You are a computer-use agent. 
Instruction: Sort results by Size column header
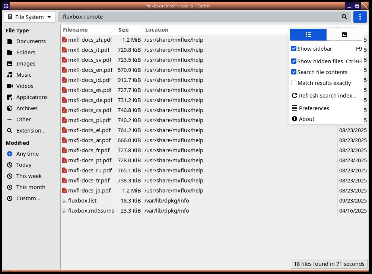point(124,30)
